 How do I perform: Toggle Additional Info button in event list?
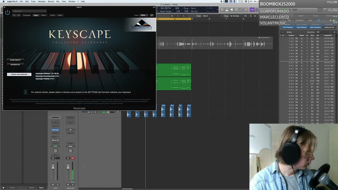(329, 27)
